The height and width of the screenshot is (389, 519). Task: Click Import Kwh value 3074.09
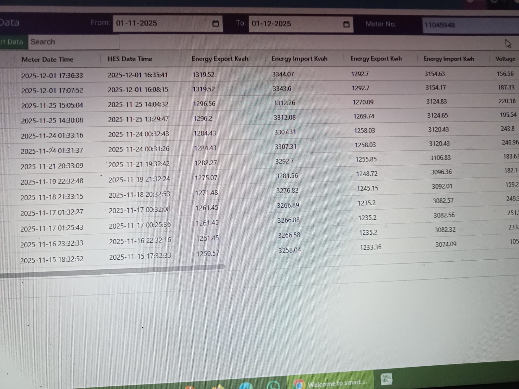pos(446,244)
